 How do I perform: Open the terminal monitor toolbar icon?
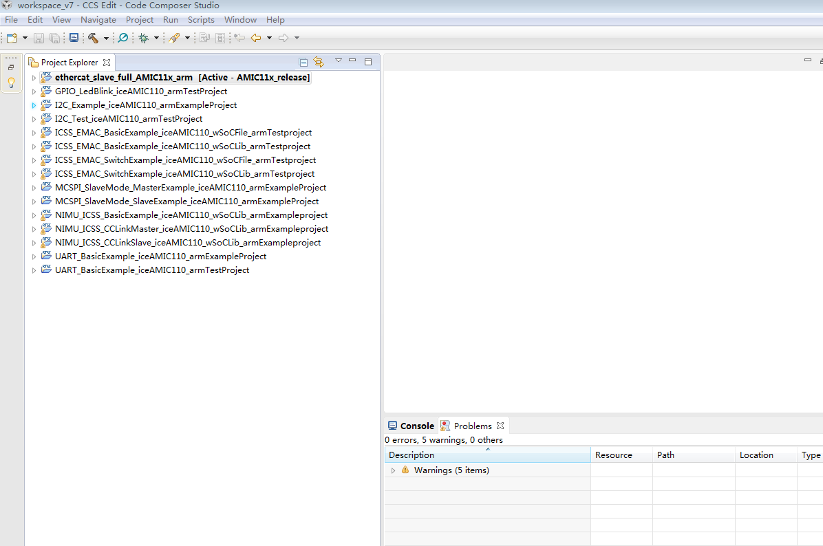click(74, 38)
